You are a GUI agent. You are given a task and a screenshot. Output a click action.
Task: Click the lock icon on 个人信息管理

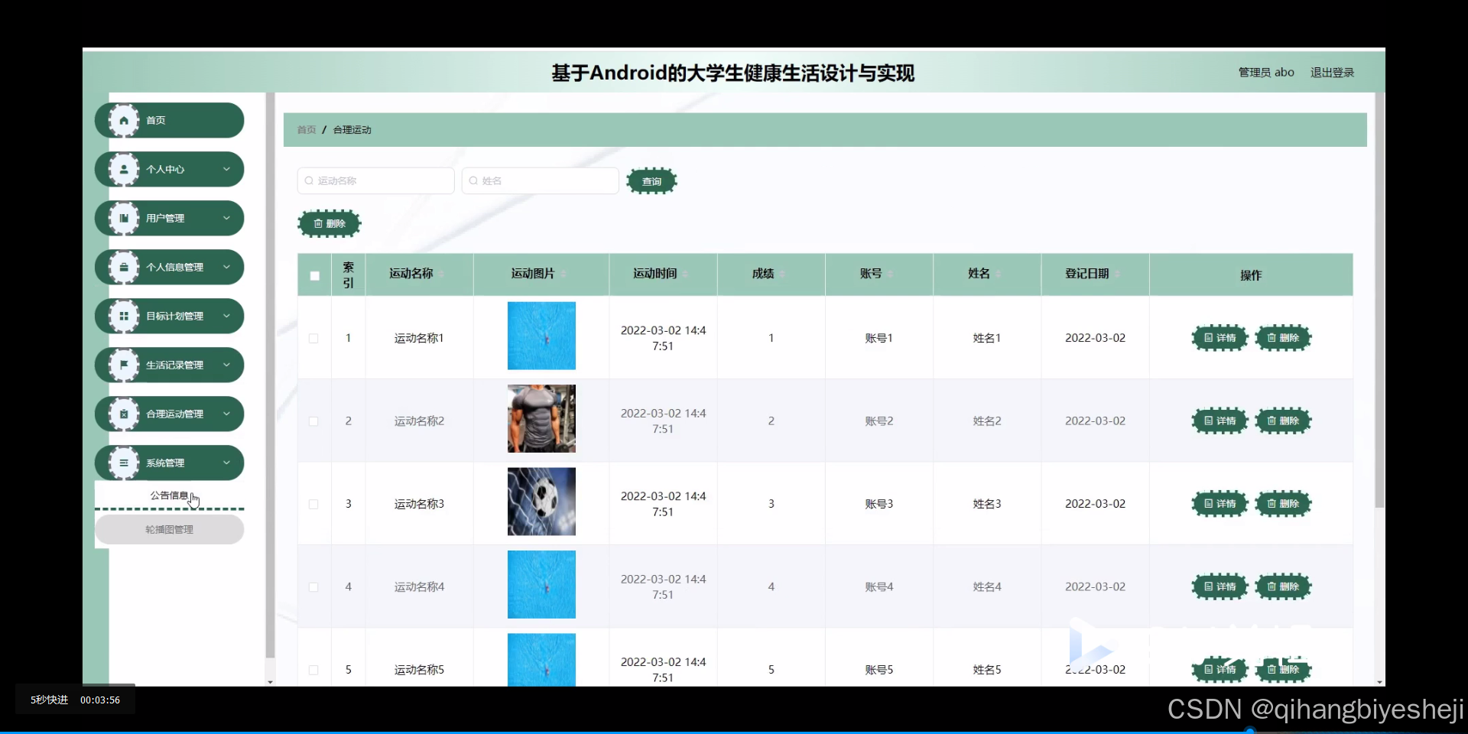coord(124,267)
